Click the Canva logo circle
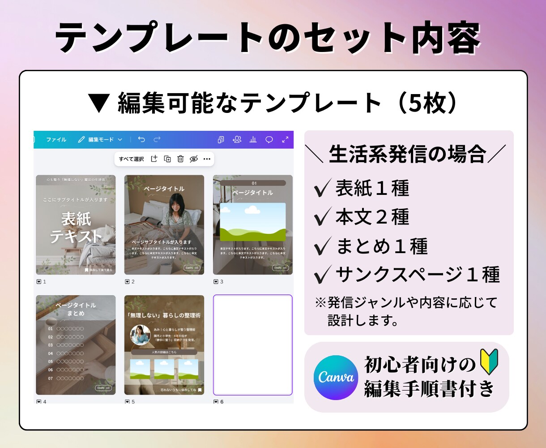 336,378
